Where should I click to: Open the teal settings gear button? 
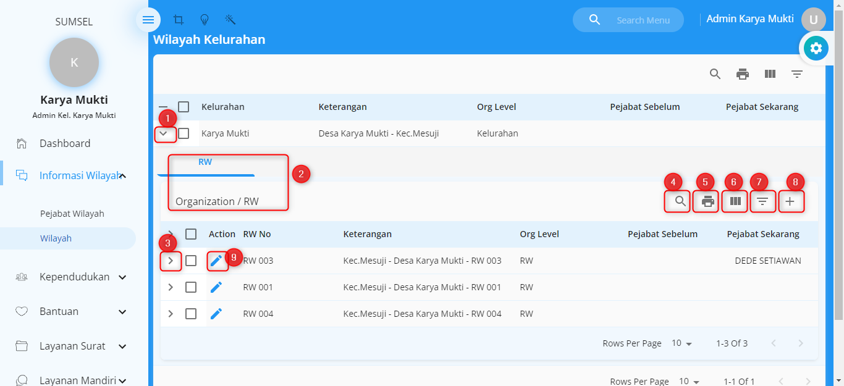[x=816, y=48]
